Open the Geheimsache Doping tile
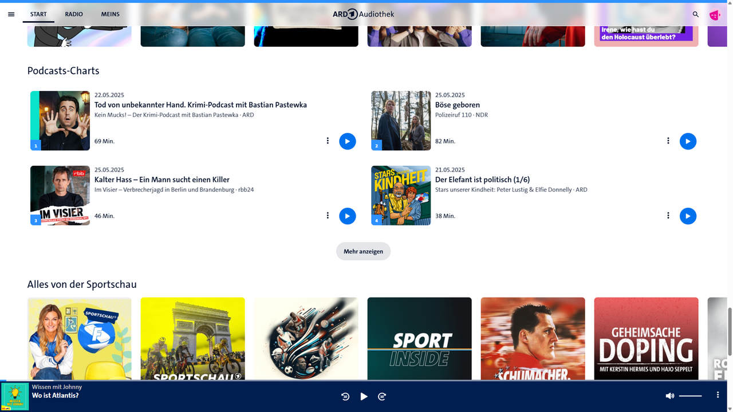This screenshot has height=412, width=733. pos(646,338)
